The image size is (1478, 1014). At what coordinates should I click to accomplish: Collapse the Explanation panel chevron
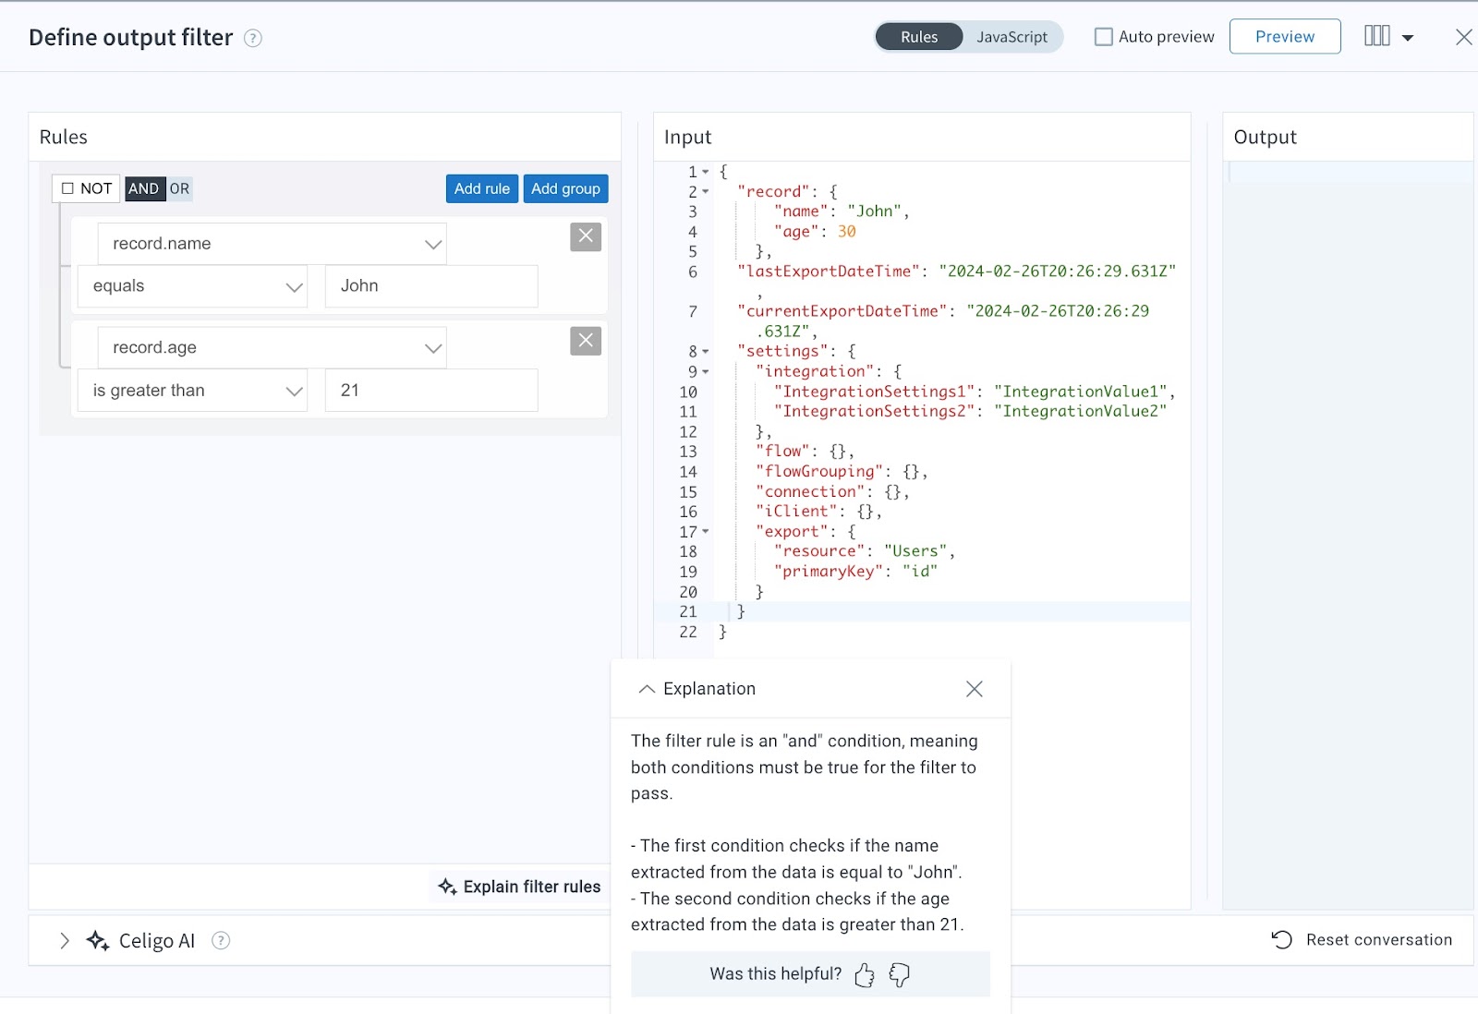tap(647, 689)
